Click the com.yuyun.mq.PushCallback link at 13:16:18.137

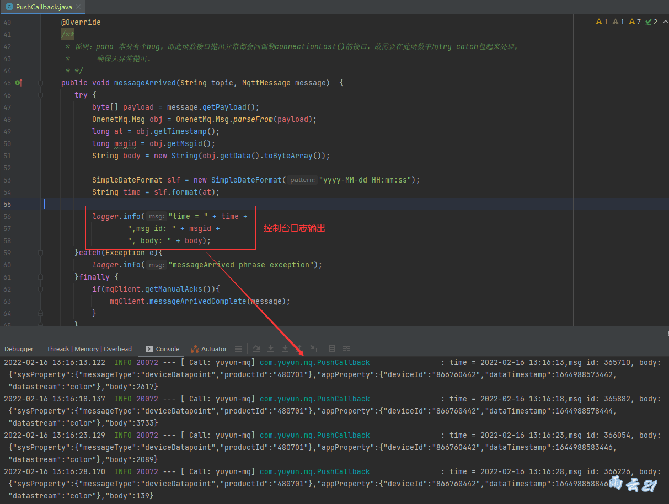point(315,399)
